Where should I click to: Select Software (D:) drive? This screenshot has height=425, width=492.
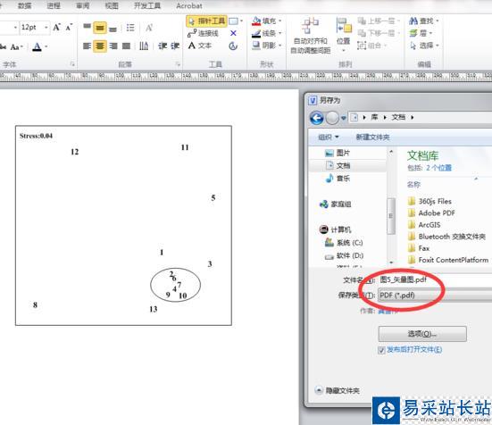(x=344, y=256)
